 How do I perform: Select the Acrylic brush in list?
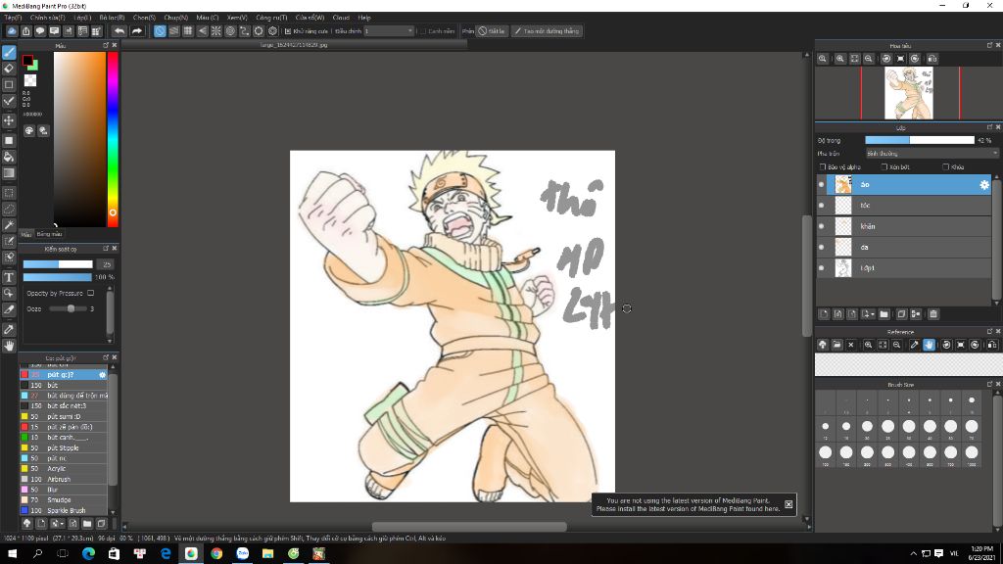point(64,469)
